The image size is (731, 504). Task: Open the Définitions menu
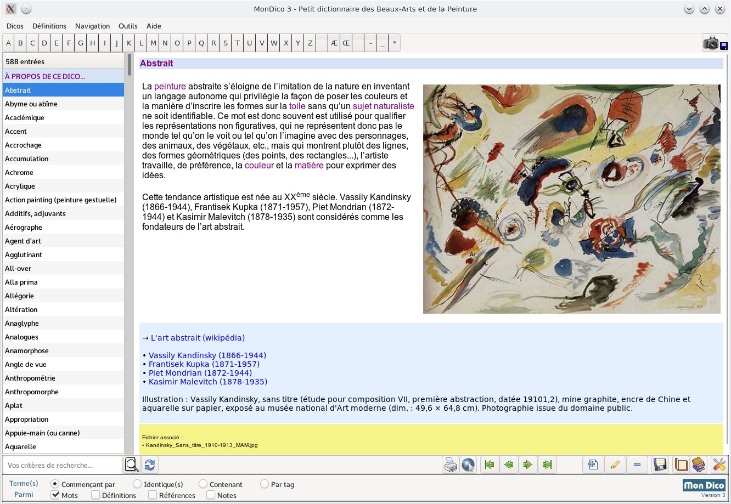coord(49,26)
